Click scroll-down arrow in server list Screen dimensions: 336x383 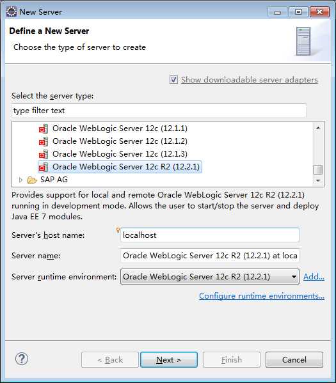(x=318, y=180)
